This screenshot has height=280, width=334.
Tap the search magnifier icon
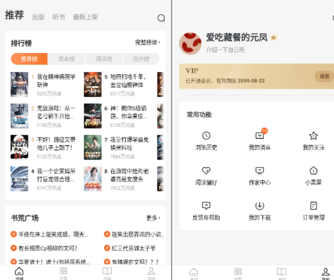(x=161, y=18)
